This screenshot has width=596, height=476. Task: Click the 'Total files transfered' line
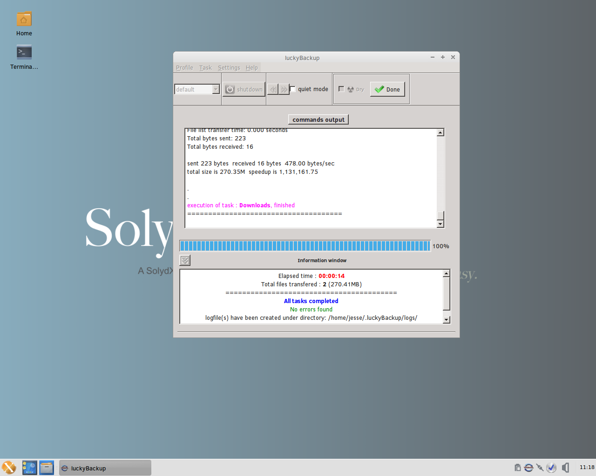(311, 284)
